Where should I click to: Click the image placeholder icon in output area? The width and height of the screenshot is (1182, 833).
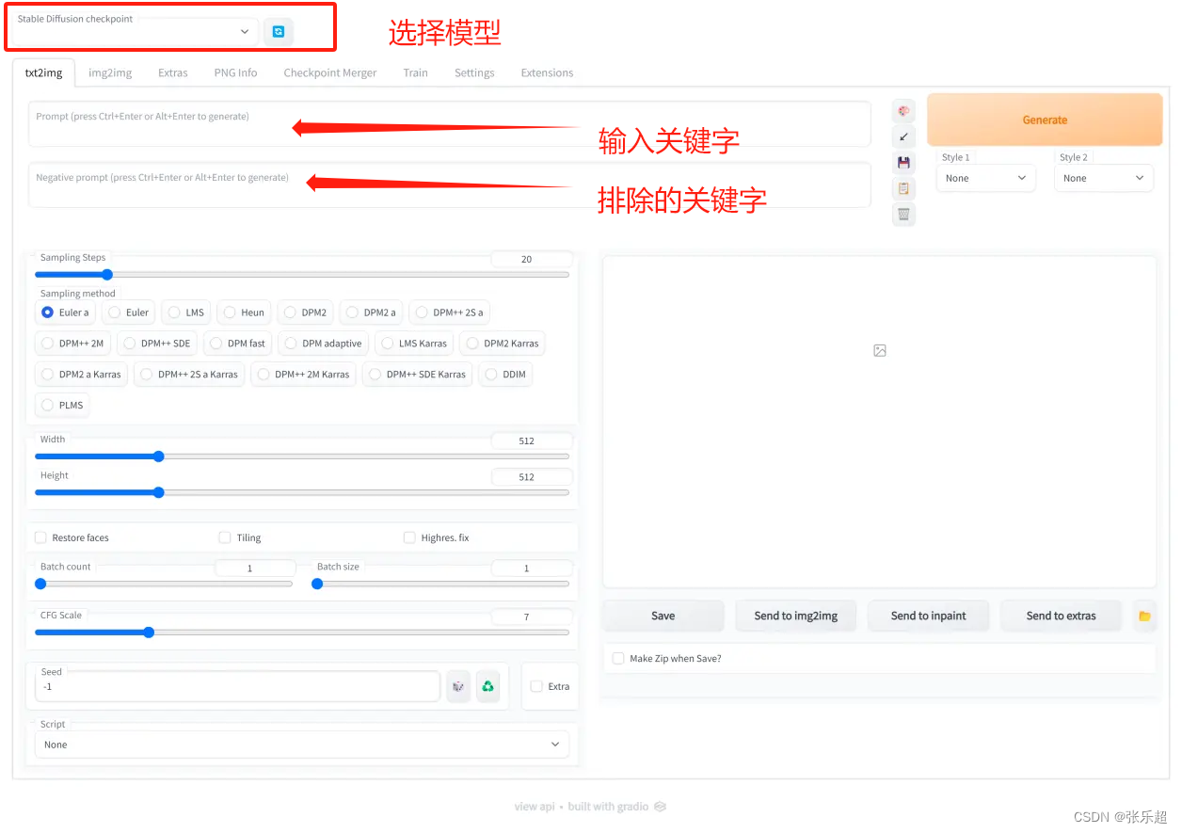880,350
